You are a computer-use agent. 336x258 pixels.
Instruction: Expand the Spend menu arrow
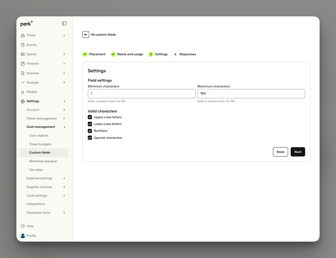point(64,54)
